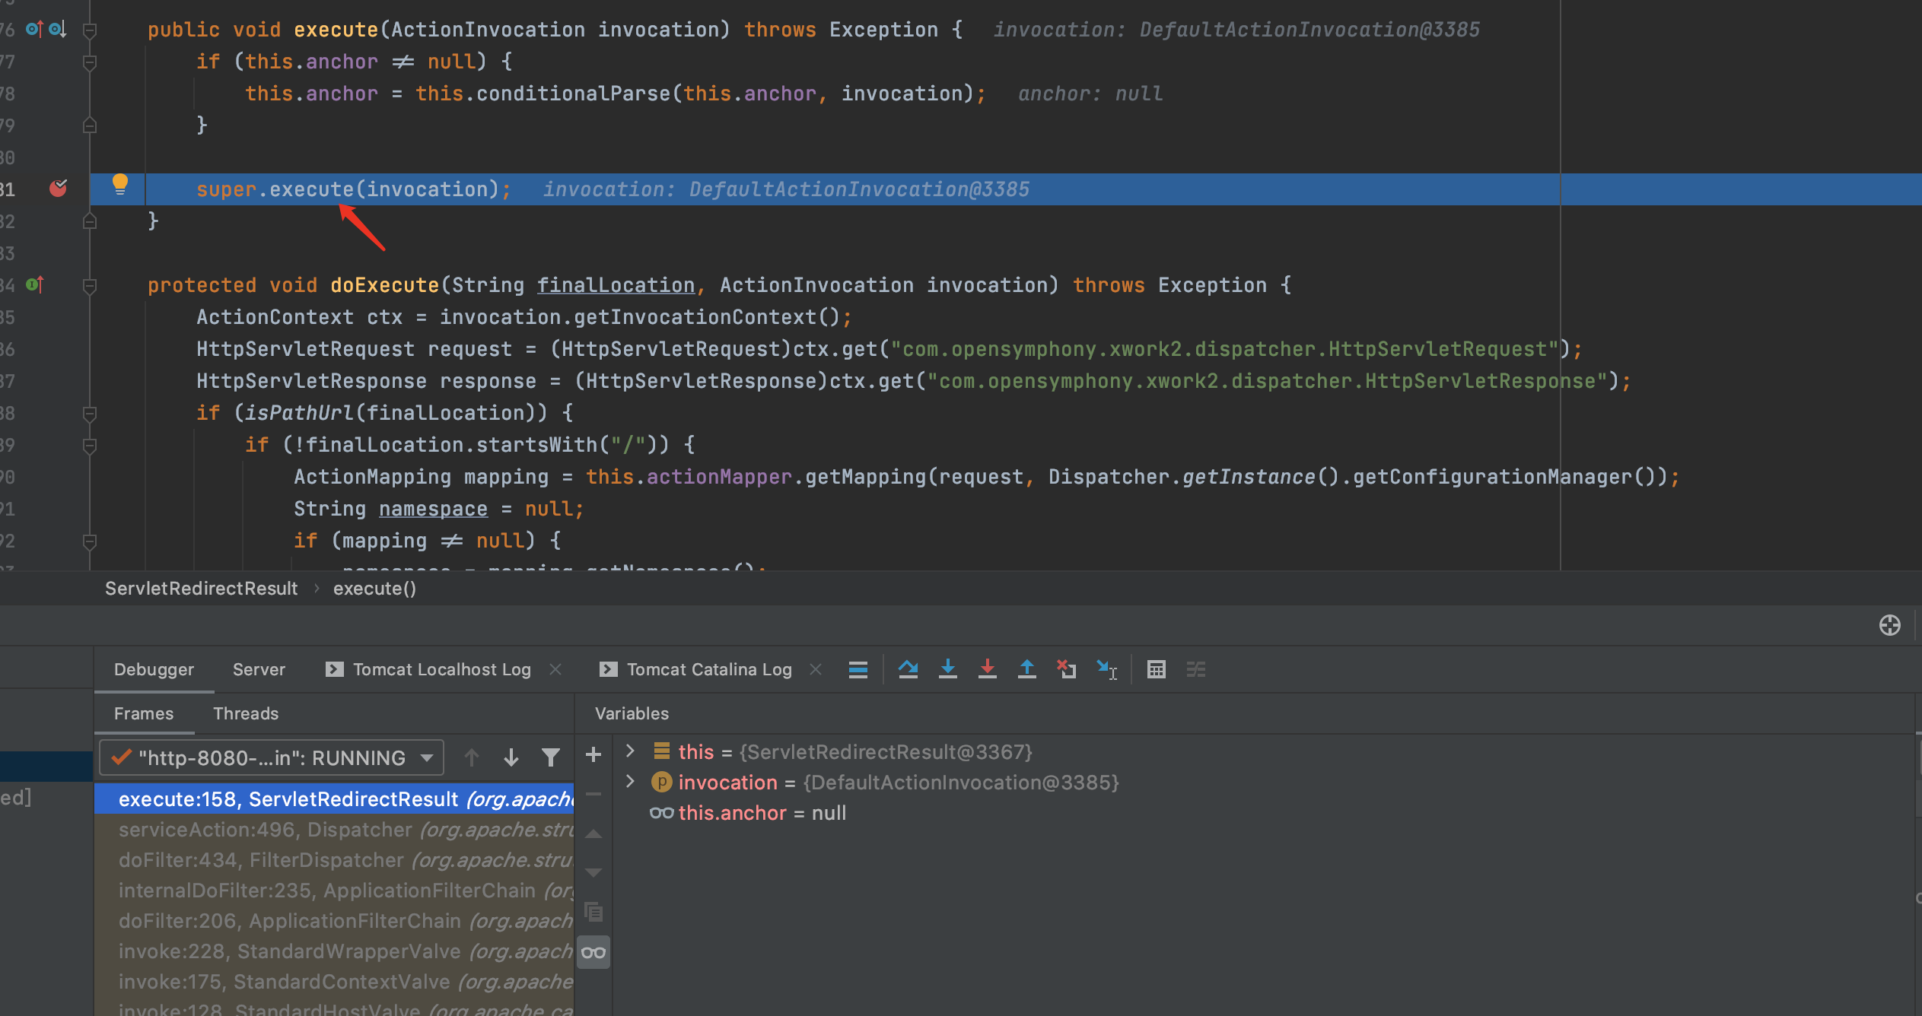This screenshot has height=1016, width=1922.
Task: Click the Show Execution Point icon
Action: click(x=858, y=669)
